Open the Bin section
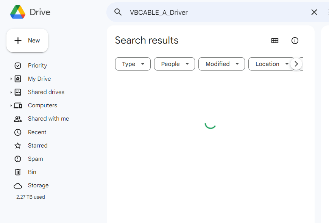The height and width of the screenshot is (223, 329). 32,172
